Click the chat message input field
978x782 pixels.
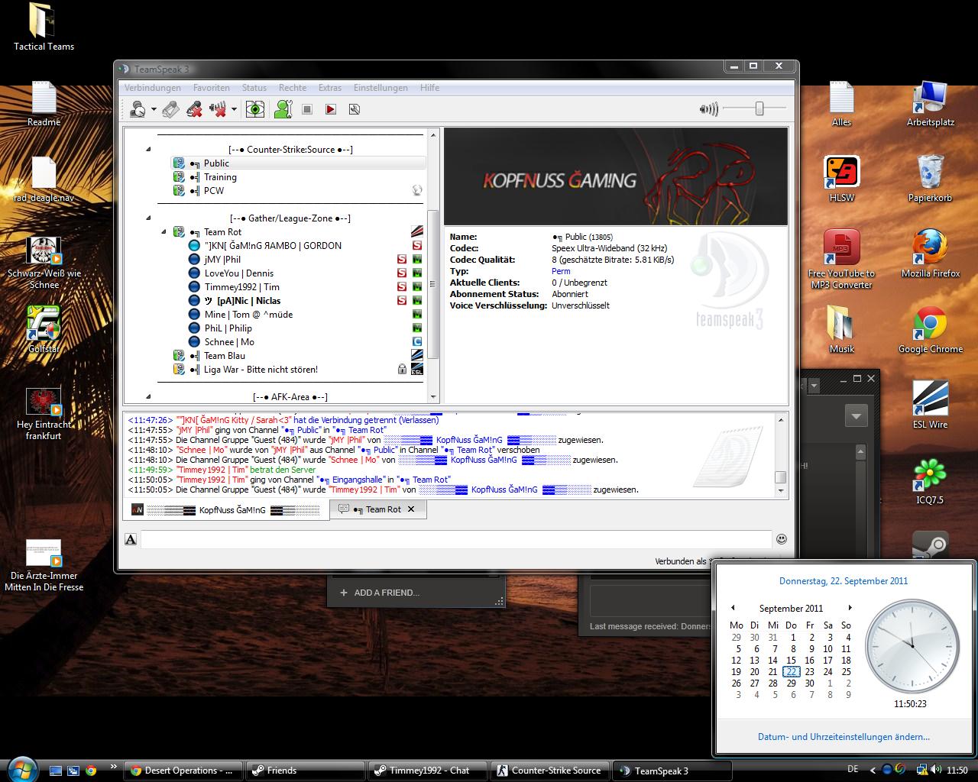(x=456, y=539)
